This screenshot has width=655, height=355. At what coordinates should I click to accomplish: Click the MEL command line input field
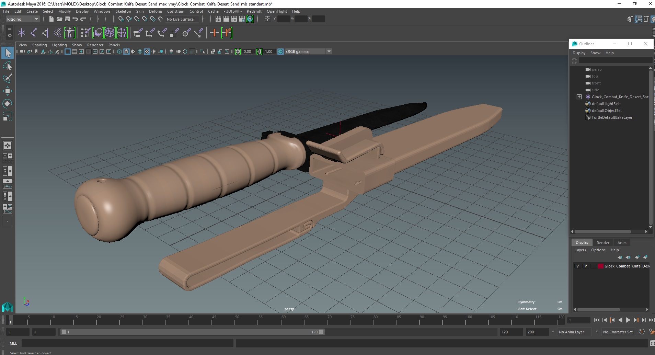coord(127,343)
